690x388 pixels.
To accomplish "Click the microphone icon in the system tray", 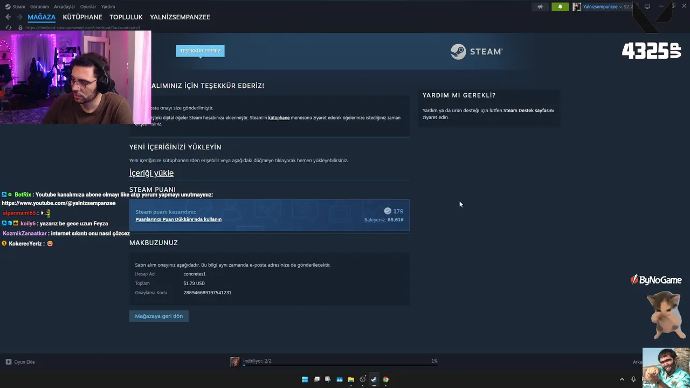I will [x=633, y=379].
